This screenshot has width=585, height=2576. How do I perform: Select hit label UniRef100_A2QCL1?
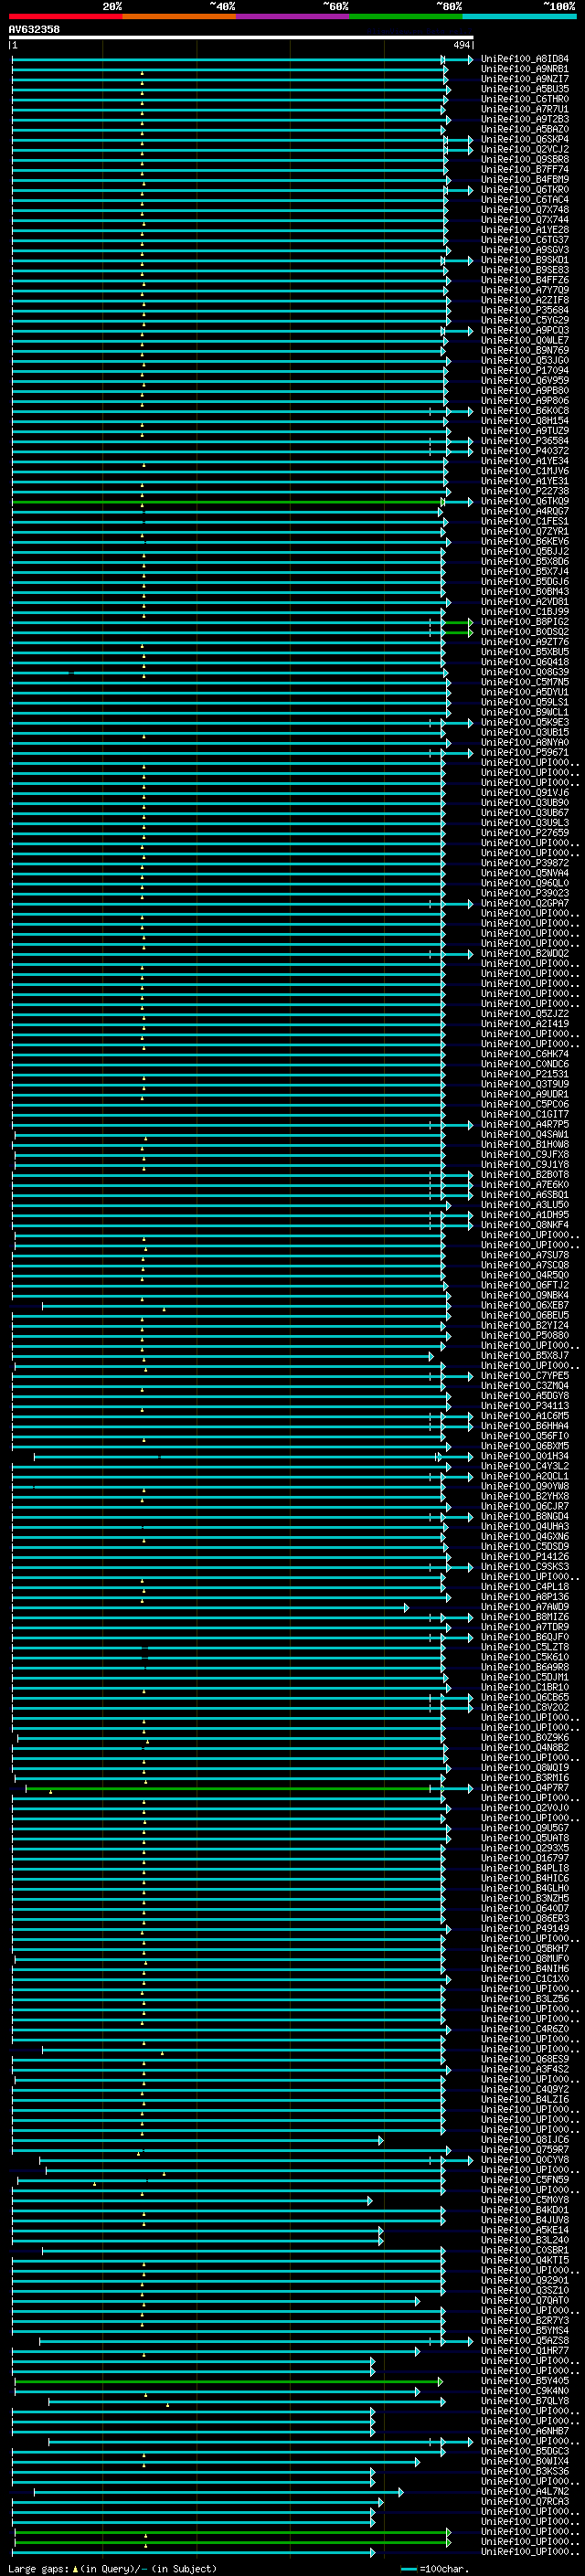point(525,1476)
